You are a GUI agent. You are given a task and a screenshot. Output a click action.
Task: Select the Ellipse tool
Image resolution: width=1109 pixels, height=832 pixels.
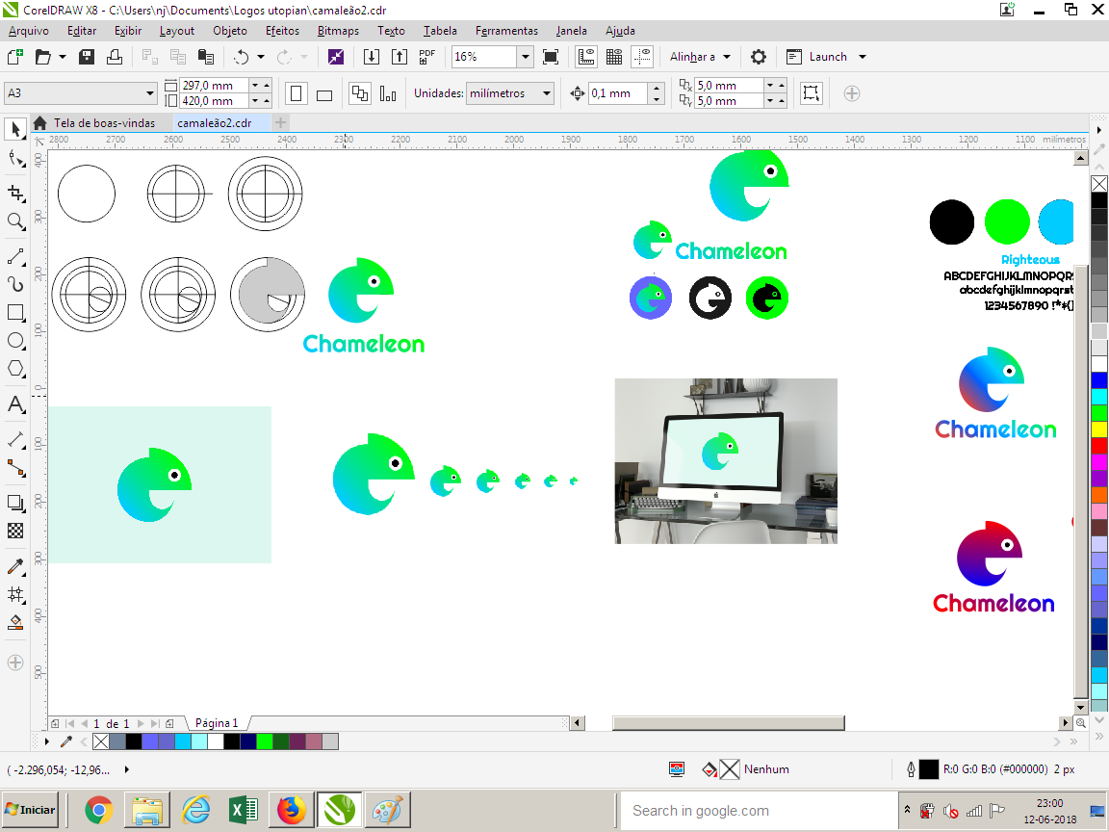coord(15,341)
